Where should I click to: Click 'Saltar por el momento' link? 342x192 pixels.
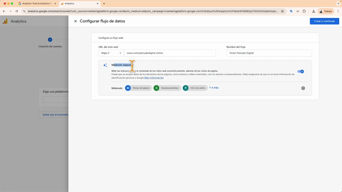pyautogui.click(x=55, y=115)
